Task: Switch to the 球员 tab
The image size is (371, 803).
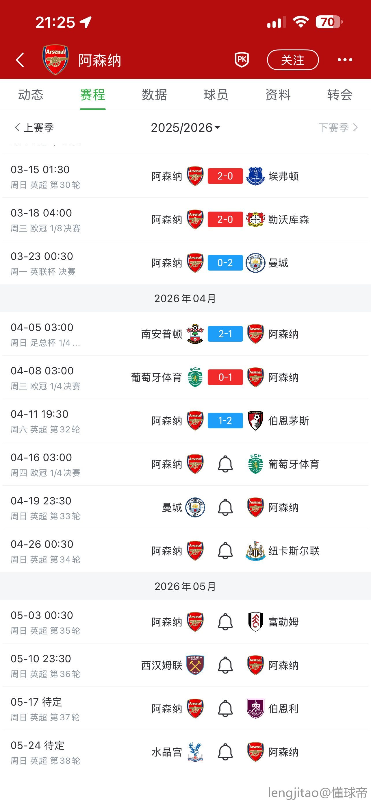Action: pos(216,95)
